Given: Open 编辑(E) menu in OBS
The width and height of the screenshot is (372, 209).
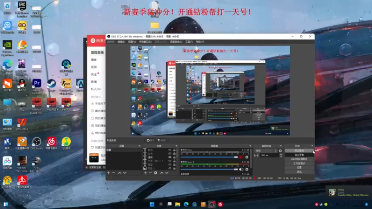Looking at the screenshot, I should tap(121, 42).
